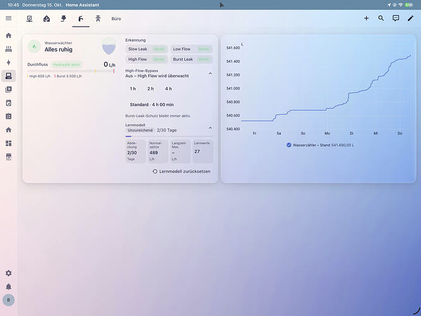This screenshot has width=421, height=316.
Task: Open the notifications bell icon
Action: [x=9, y=287]
